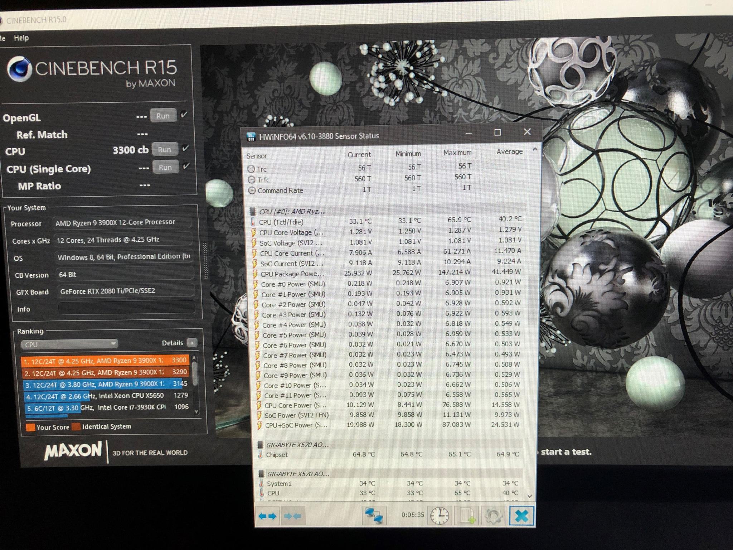Toggle CPU (Single Core) test checkmark
The image size is (733, 550).
[186, 166]
